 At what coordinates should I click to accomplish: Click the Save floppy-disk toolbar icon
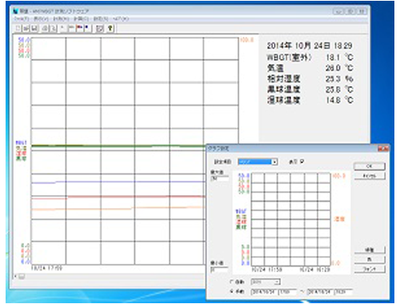[34, 28]
